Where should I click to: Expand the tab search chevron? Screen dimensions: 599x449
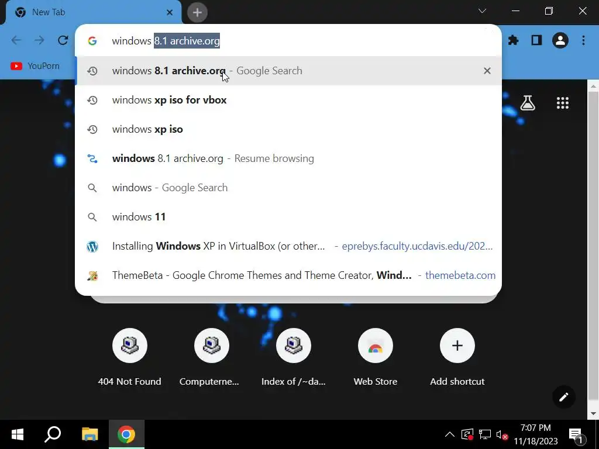tap(482, 11)
